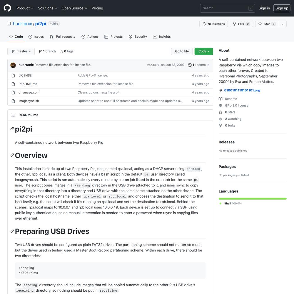
Task: Open the green Code dropdown
Action: coord(204,51)
